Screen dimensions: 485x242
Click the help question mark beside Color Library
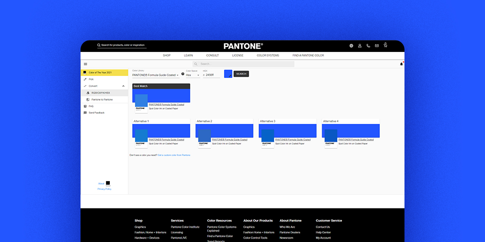point(183,74)
